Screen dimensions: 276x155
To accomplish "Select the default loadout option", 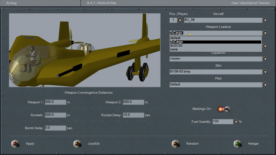I will tap(216, 38).
